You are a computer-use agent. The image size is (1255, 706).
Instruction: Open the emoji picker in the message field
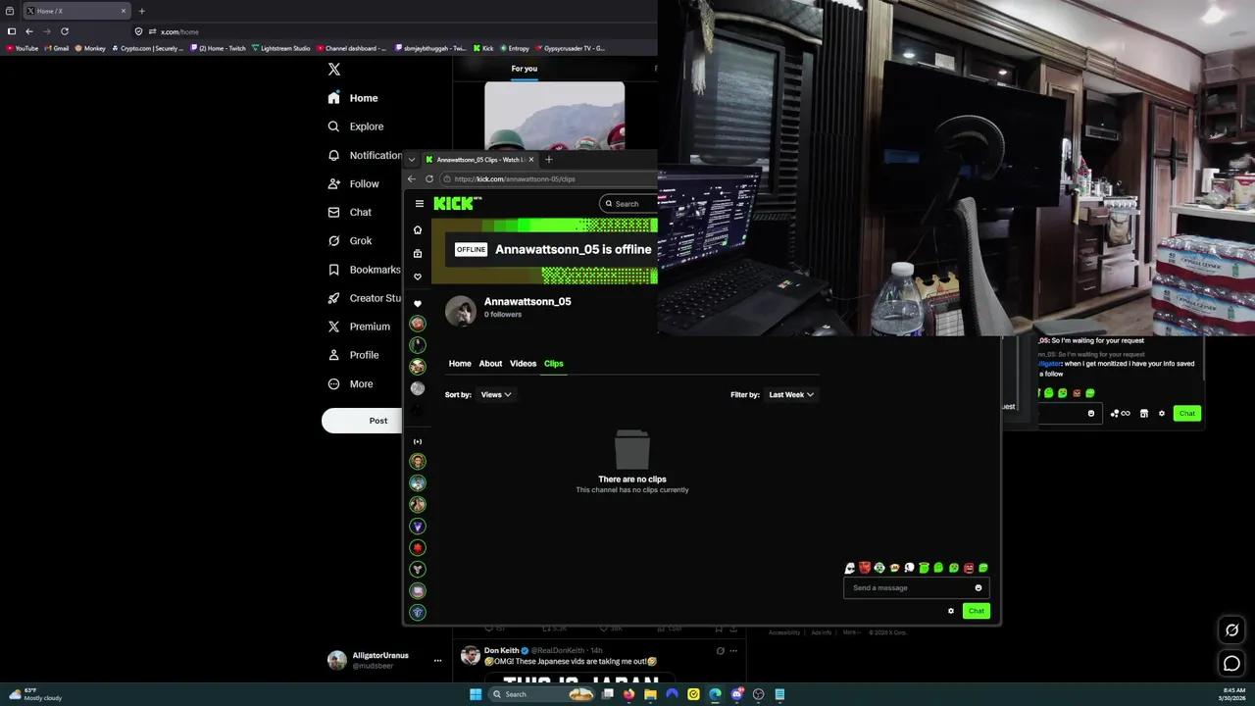click(x=979, y=588)
